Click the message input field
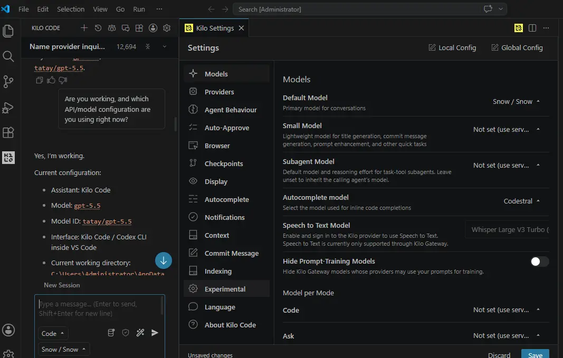Viewport: 563px width, 358px height. [99, 309]
